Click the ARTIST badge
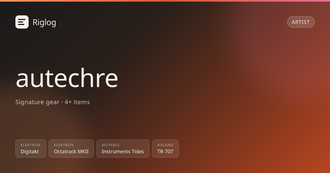The height and width of the screenshot is (173, 330). coord(301,22)
